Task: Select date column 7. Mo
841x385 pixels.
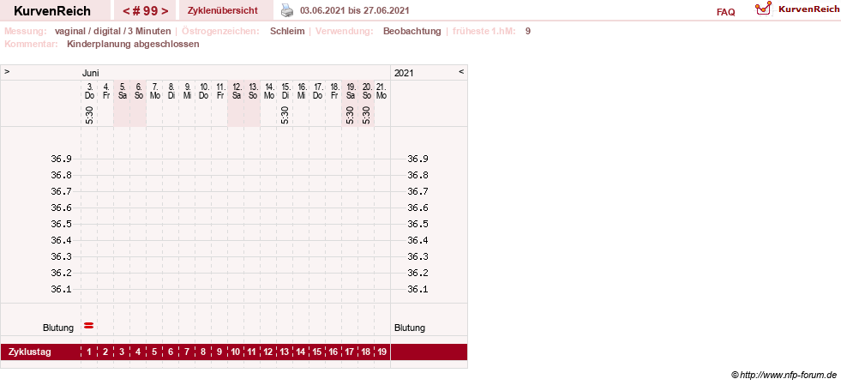Action: [154, 91]
